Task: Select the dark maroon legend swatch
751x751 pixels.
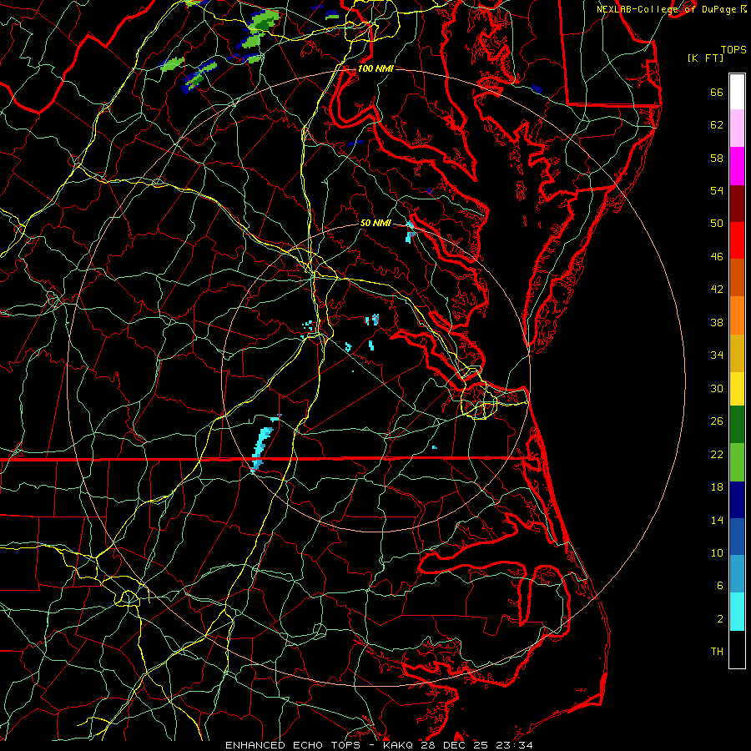Action: coord(737,203)
